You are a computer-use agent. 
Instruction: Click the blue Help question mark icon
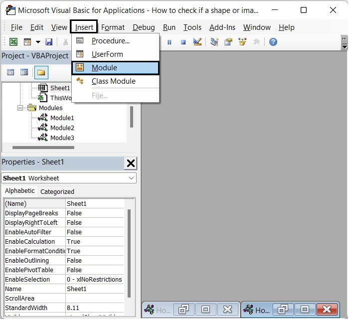[x=273, y=42]
